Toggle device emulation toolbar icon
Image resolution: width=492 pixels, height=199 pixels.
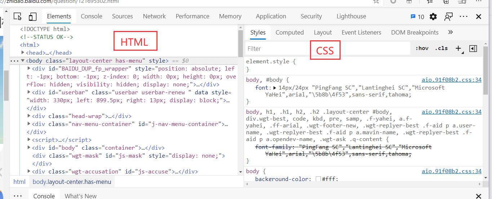(33, 17)
